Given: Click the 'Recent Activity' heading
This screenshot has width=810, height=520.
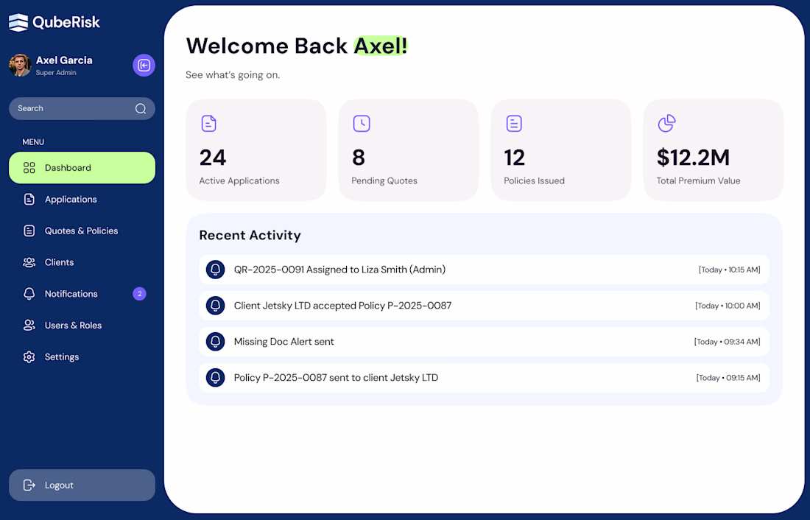Looking at the screenshot, I should pos(250,235).
